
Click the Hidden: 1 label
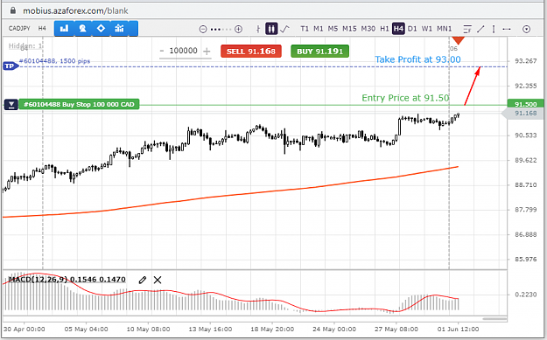tap(25, 45)
